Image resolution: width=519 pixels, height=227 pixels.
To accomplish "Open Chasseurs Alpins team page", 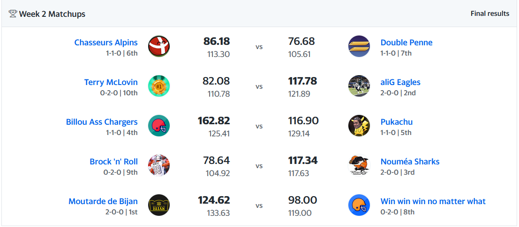I will (106, 43).
